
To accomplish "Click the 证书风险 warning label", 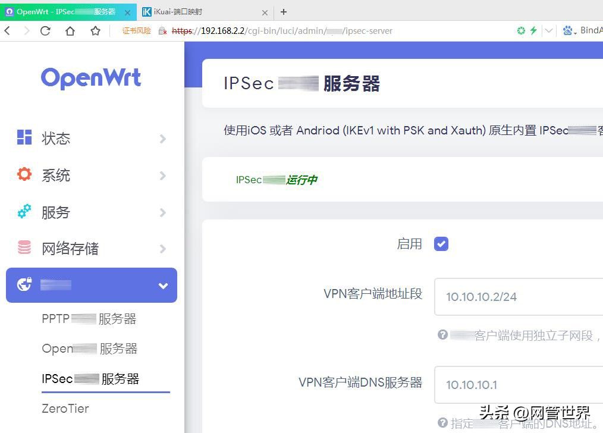I will 137,31.
